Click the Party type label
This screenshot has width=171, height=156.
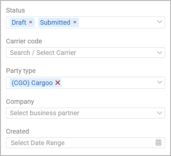click(21, 71)
